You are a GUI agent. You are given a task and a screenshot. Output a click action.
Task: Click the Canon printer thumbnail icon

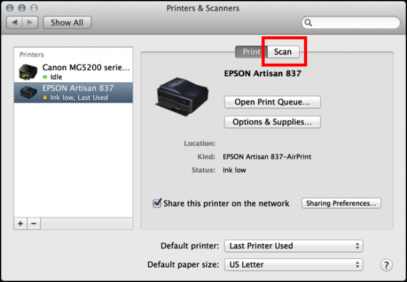(28, 72)
